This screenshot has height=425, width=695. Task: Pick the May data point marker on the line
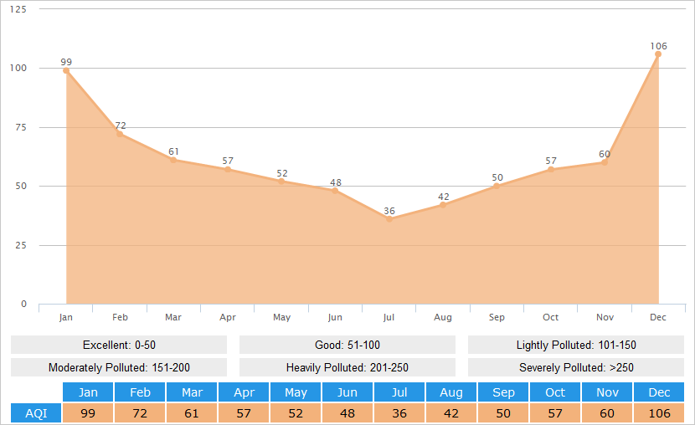pyautogui.click(x=281, y=181)
